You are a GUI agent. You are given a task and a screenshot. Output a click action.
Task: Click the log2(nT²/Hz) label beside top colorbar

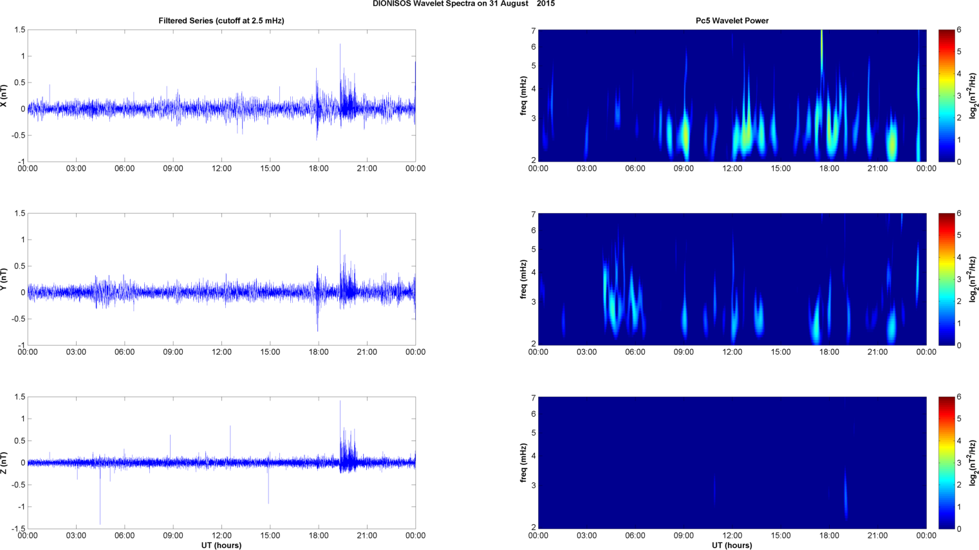tap(974, 95)
